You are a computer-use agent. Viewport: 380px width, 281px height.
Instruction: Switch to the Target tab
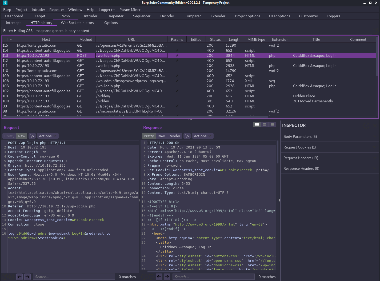coord(40,16)
